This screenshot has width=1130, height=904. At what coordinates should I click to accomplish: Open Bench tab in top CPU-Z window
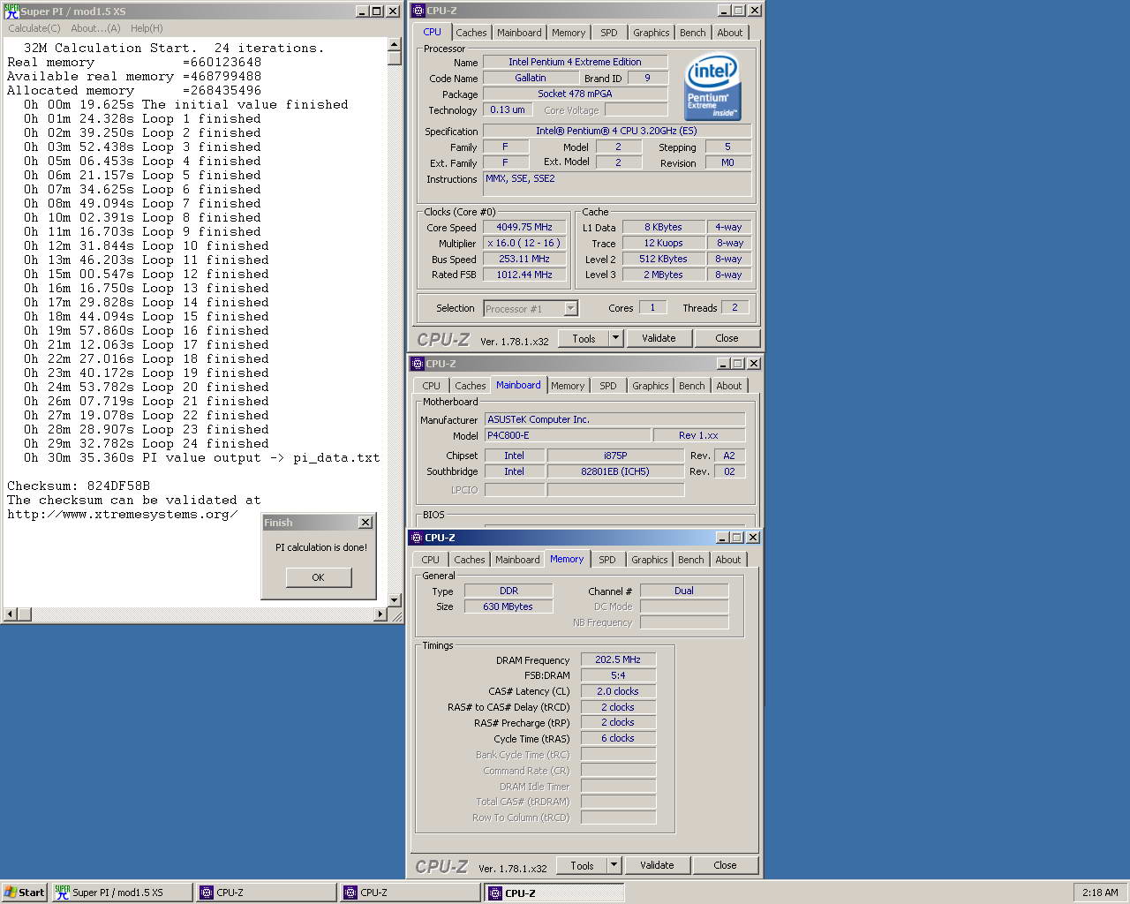pos(692,33)
